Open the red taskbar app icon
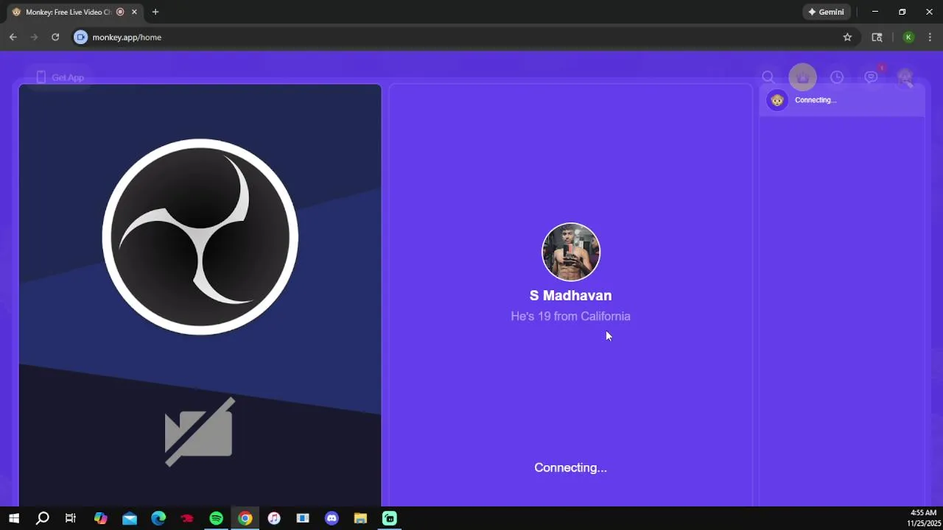The height and width of the screenshot is (530, 943). (x=187, y=518)
